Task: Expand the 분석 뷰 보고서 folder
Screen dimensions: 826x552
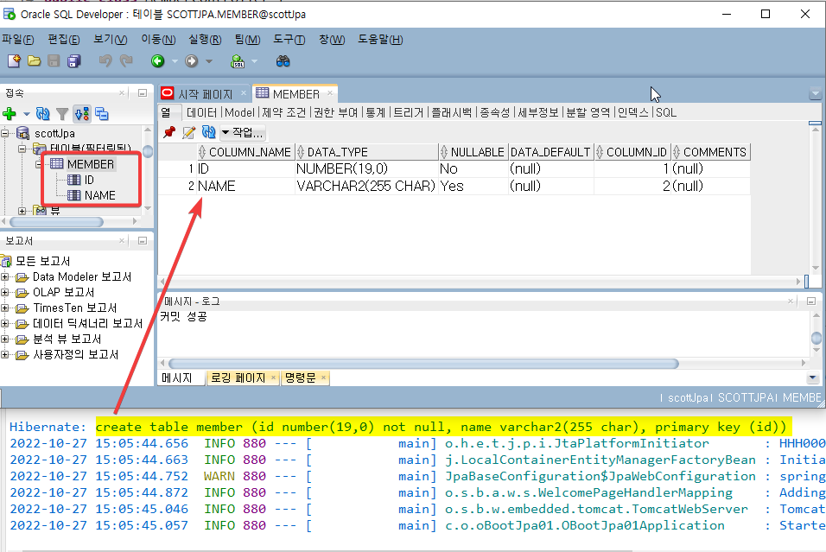Action: (4, 339)
